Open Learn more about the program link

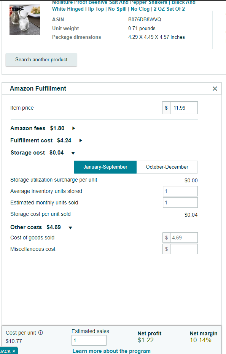(111, 351)
